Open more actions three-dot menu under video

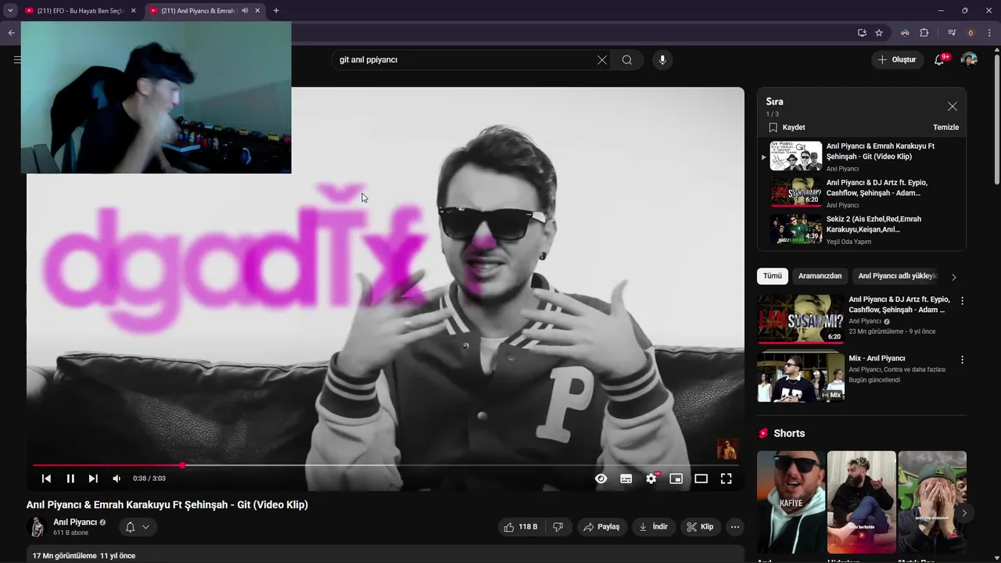(x=735, y=527)
